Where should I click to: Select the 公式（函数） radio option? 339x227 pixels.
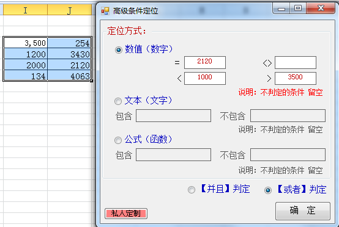[x=118, y=140]
